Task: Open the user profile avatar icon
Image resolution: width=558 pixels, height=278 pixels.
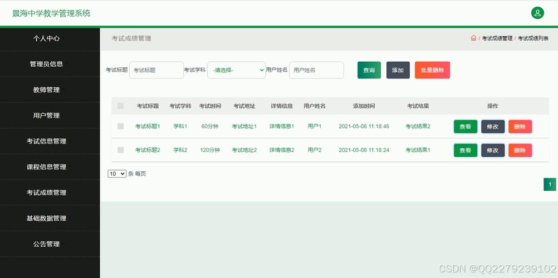Action: point(537,13)
